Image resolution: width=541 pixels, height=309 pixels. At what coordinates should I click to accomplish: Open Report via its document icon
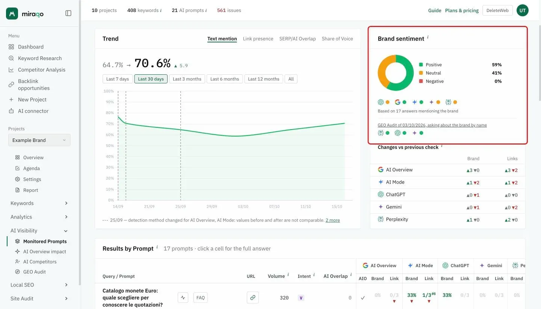(17, 190)
